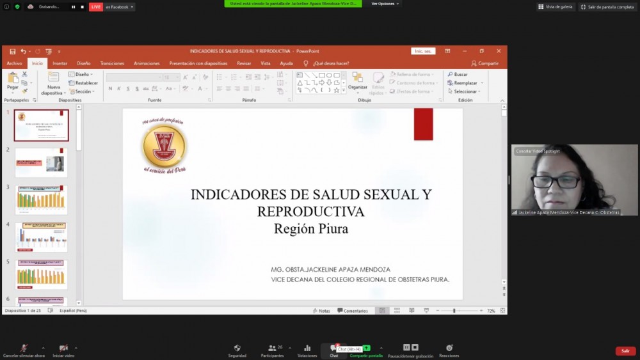Expand the Ver Opciones dropdown
640x360 pixels.
click(x=385, y=4)
